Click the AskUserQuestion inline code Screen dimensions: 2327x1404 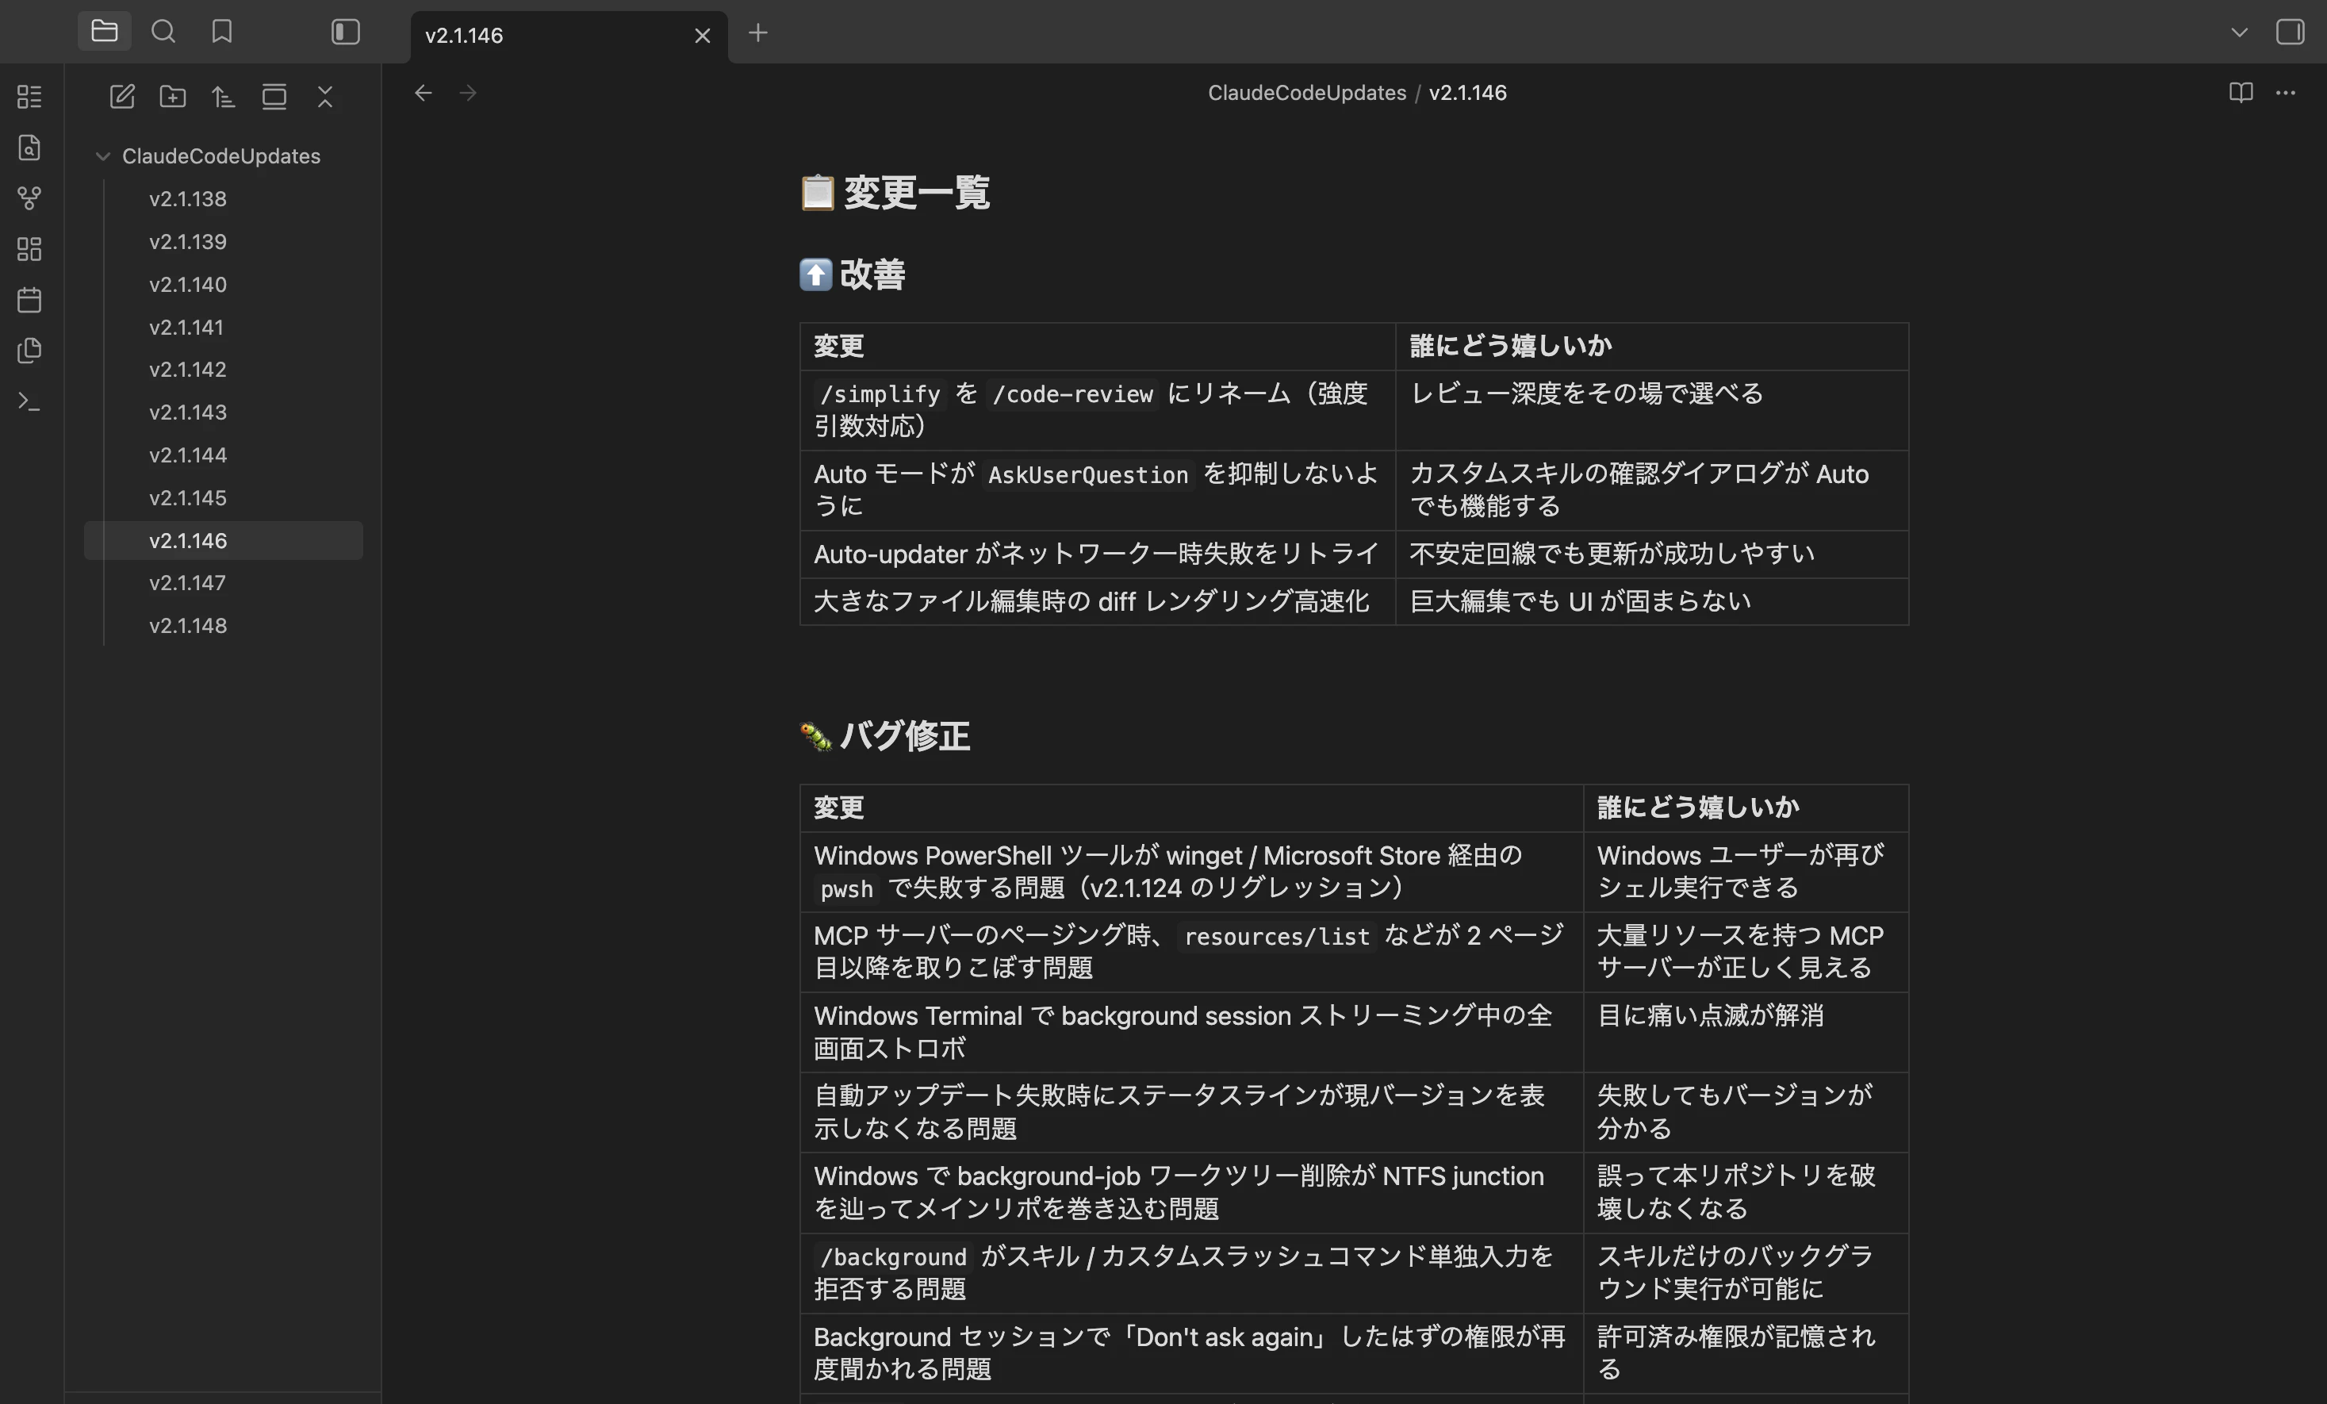point(1088,474)
